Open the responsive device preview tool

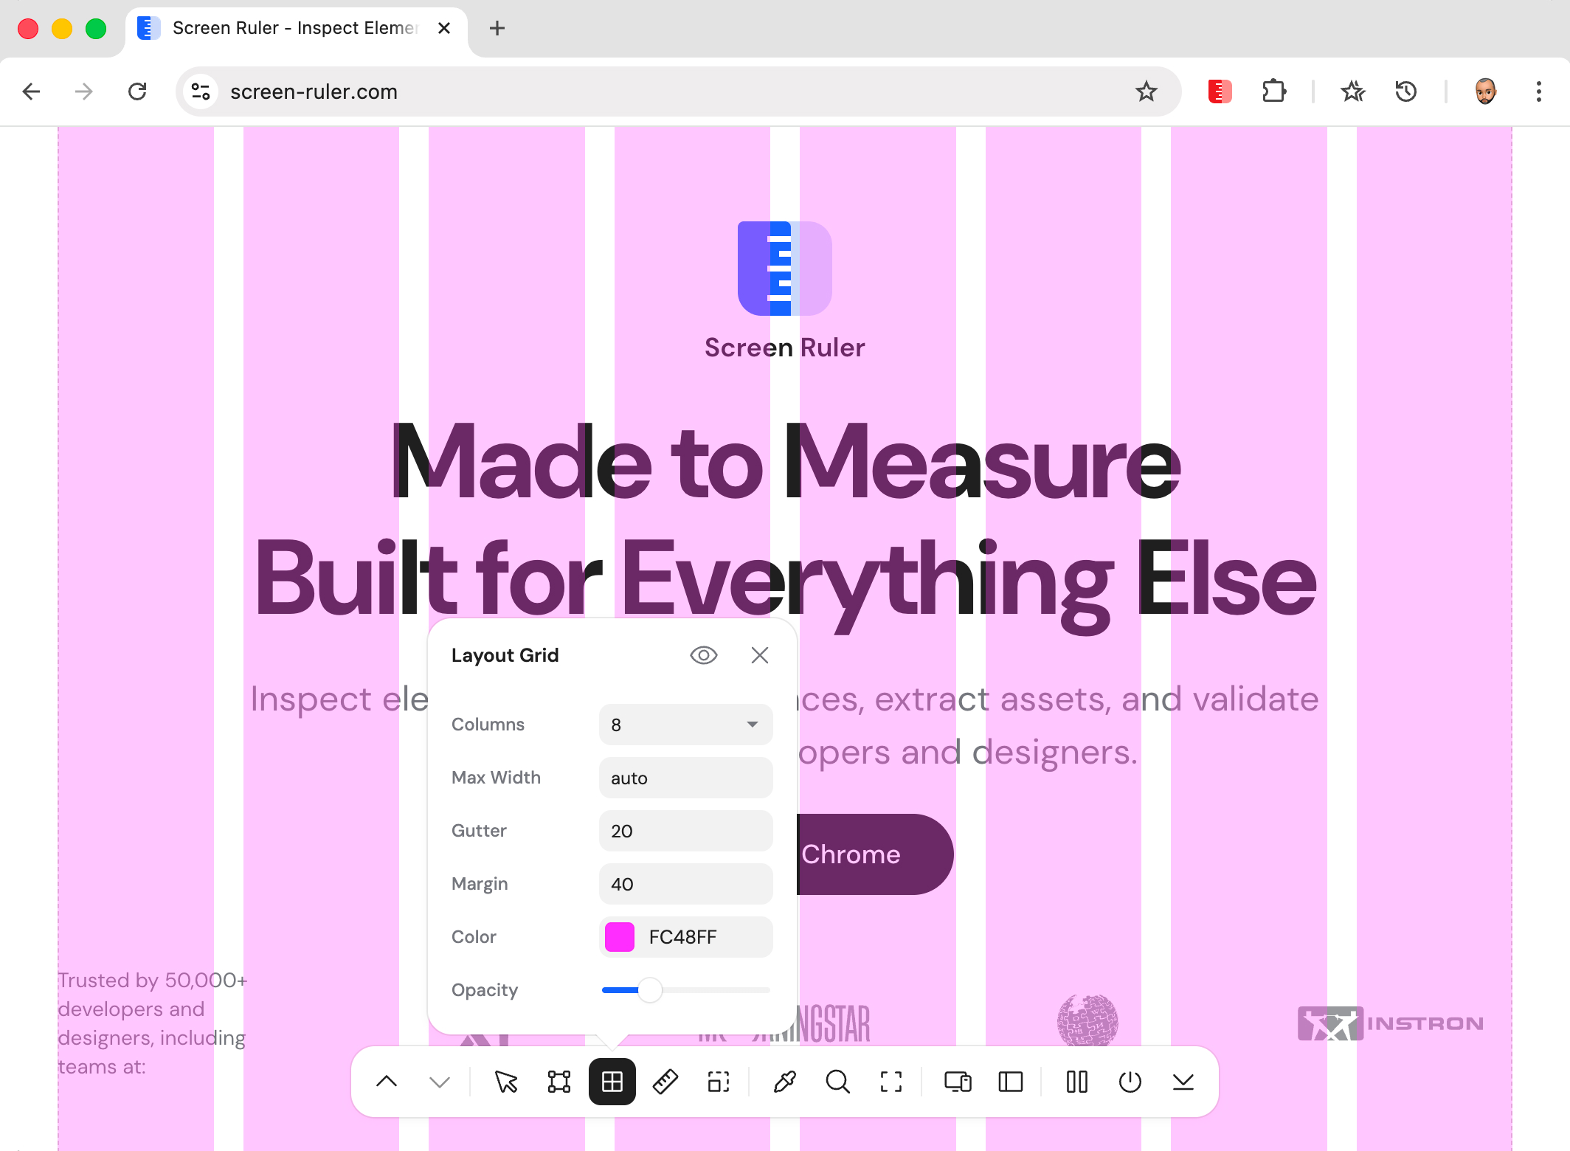pos(958,1082)
